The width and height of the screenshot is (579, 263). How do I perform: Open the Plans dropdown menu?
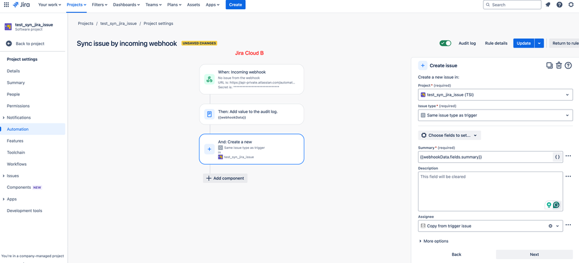click(174, 5)
